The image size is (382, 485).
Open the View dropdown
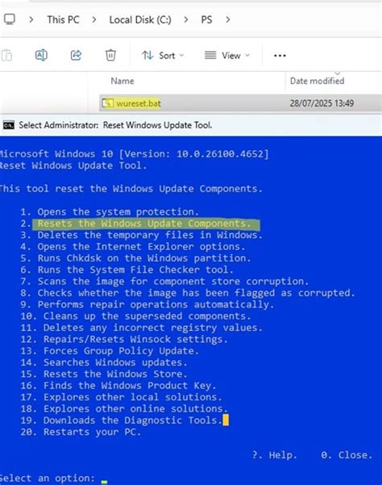click(227, 56)
